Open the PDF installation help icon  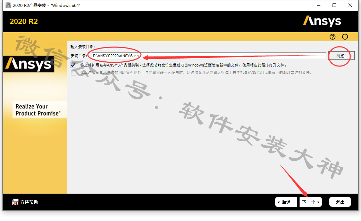click(x=15, y=202)
